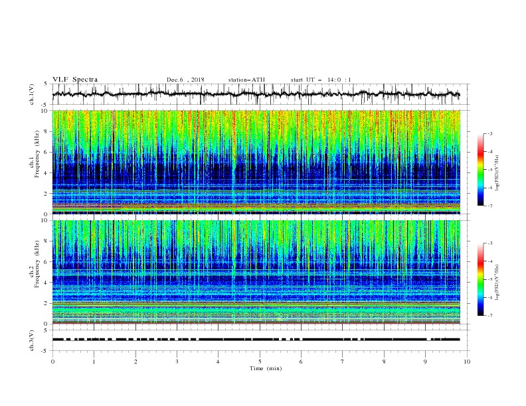Click the ch.1 spectrogram panel

coord(256,162)
